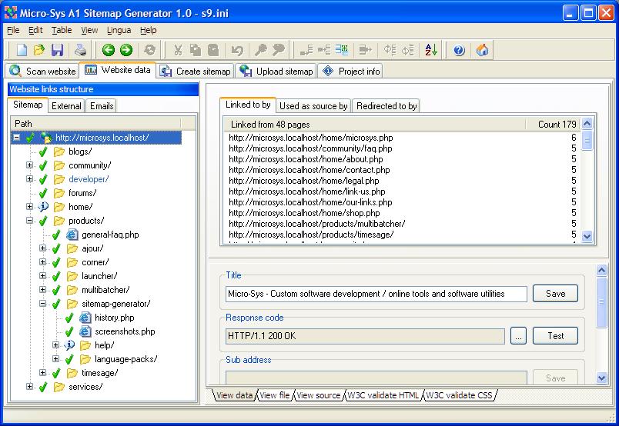Click the Find search icon
Screen dimensions: 619x426
[x=260, y=50]
